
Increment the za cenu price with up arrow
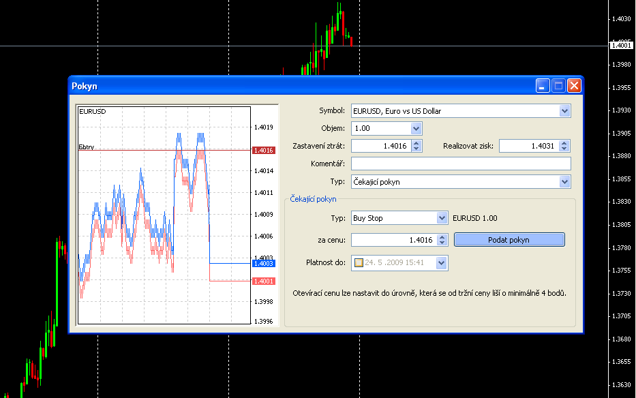coord(442,237)
